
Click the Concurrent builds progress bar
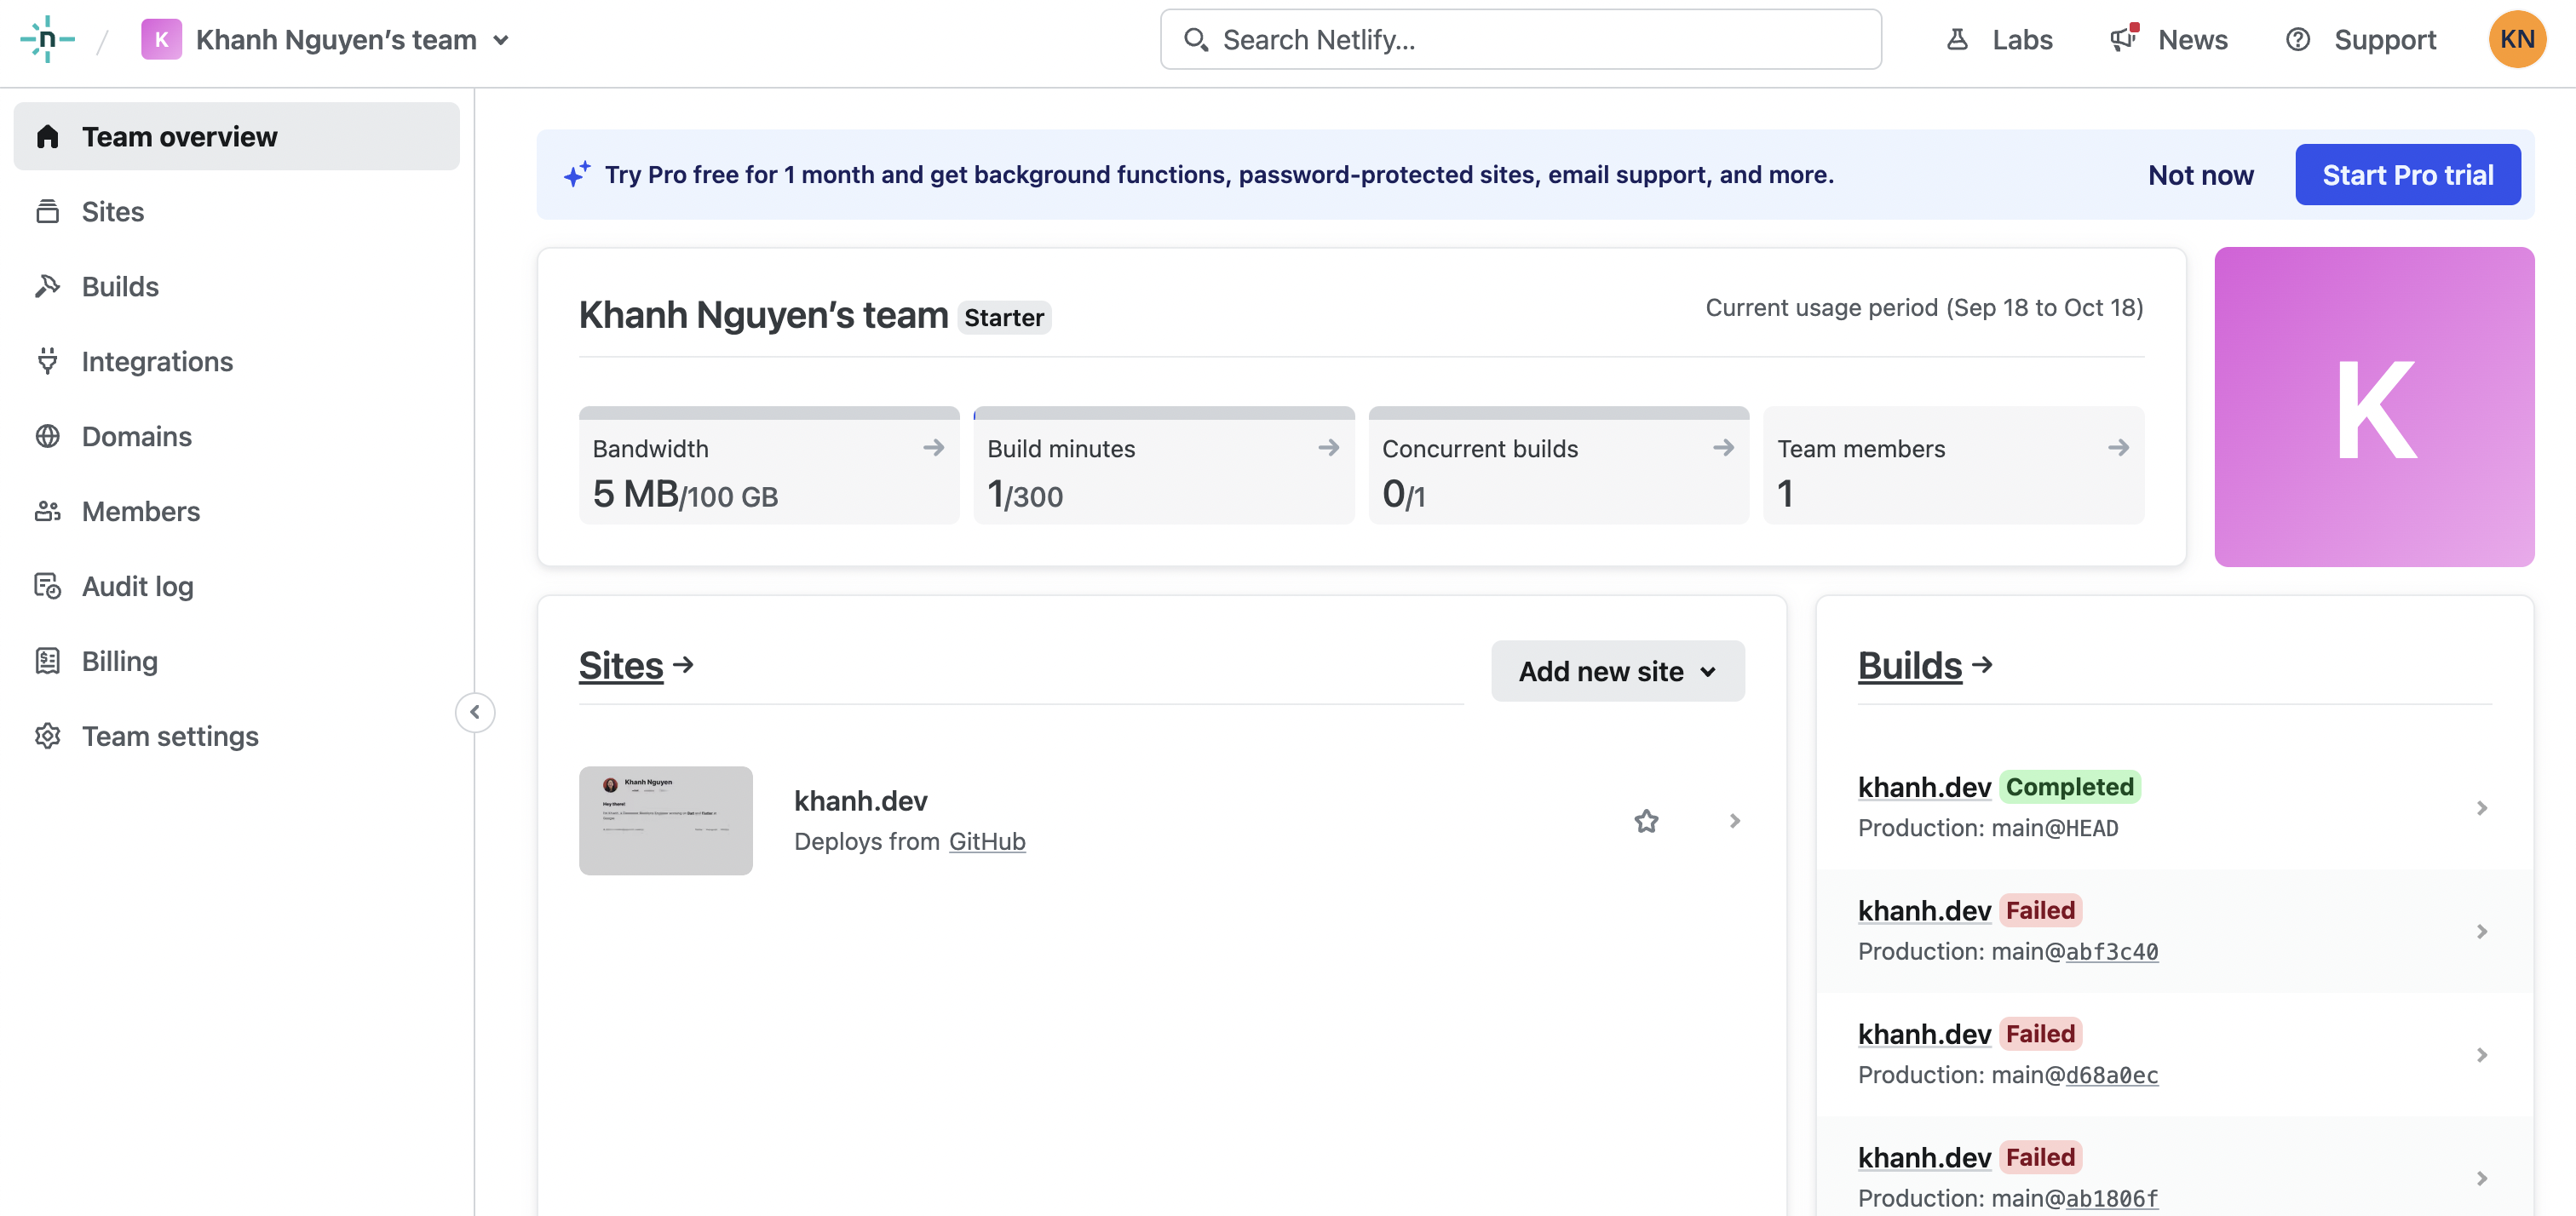pyautogui.click(x=1559, y=413)
